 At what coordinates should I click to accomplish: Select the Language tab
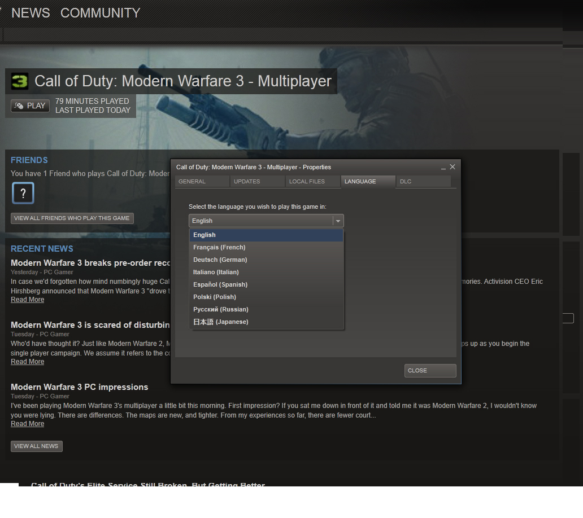pyautogui.click(x=368, y=182)
